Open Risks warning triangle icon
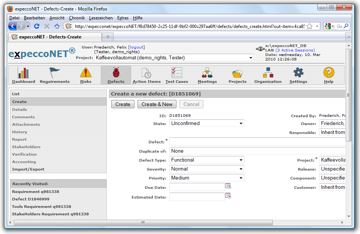 tap(85, 73)
